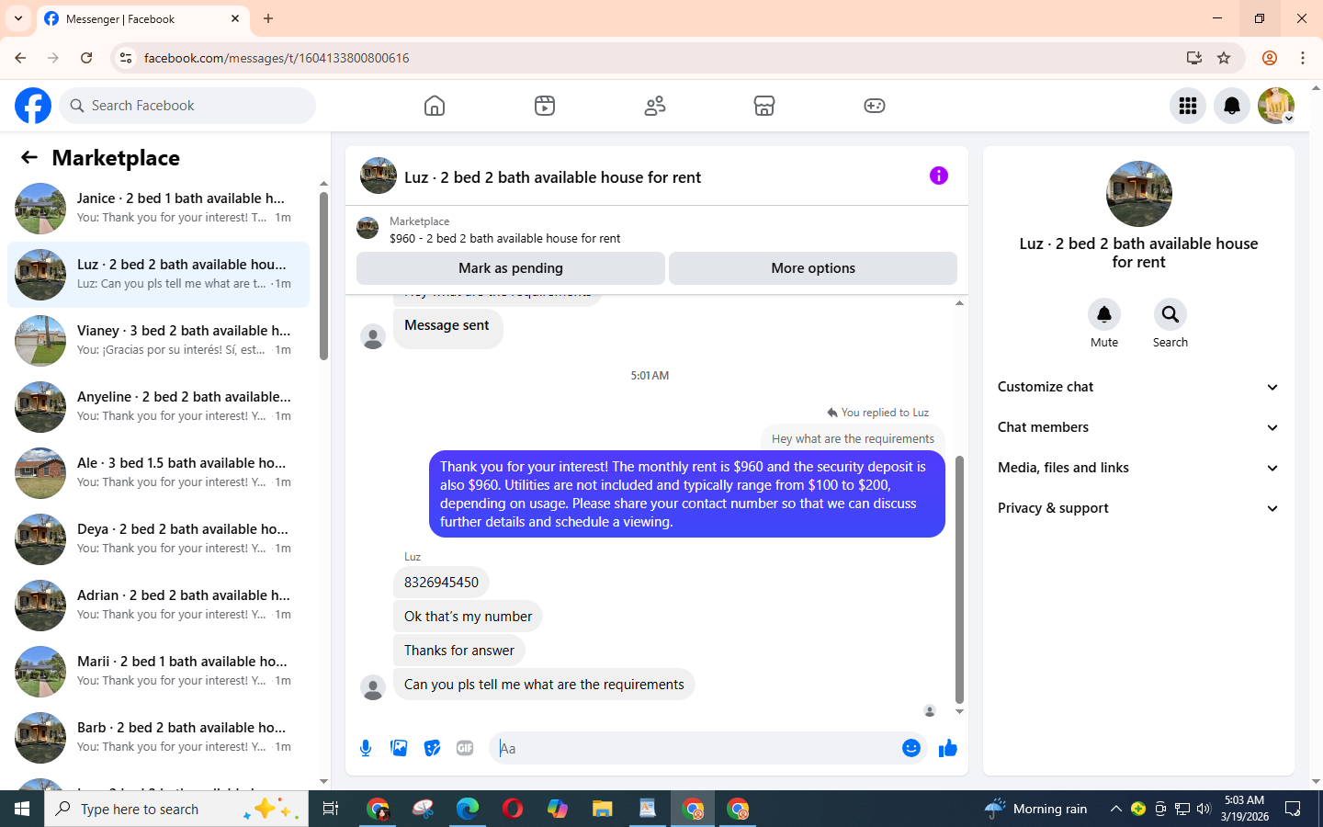The image size is (1323, 827).
Task: Click the taskbar search box
Action: point(176,809)
